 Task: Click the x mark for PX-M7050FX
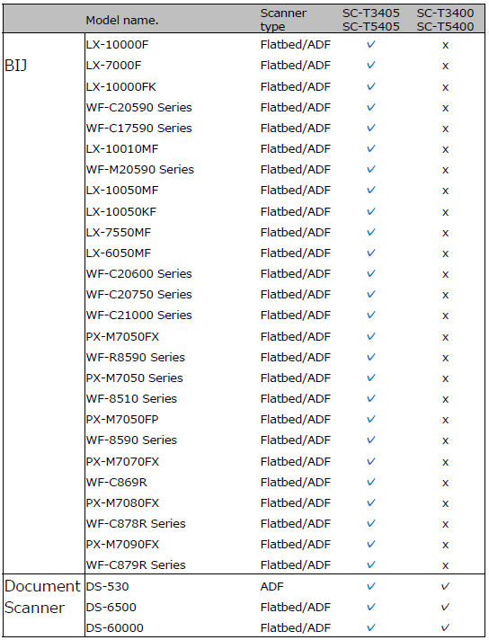(x=445, y=337)
